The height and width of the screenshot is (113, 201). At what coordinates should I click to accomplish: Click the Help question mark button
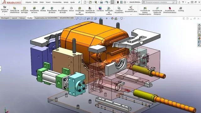point(183,2)
